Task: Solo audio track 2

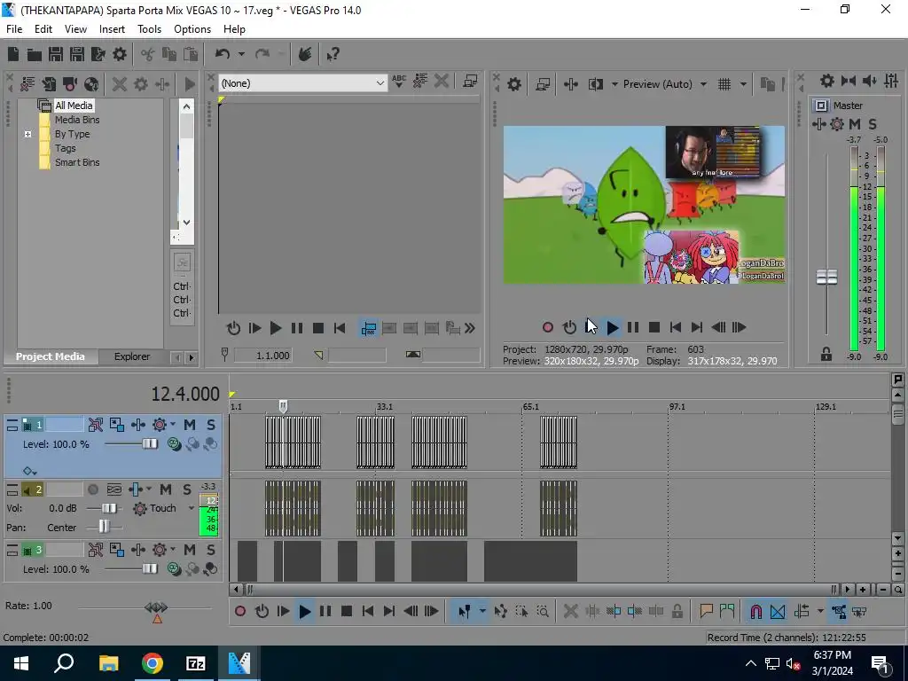Action: 186,489
